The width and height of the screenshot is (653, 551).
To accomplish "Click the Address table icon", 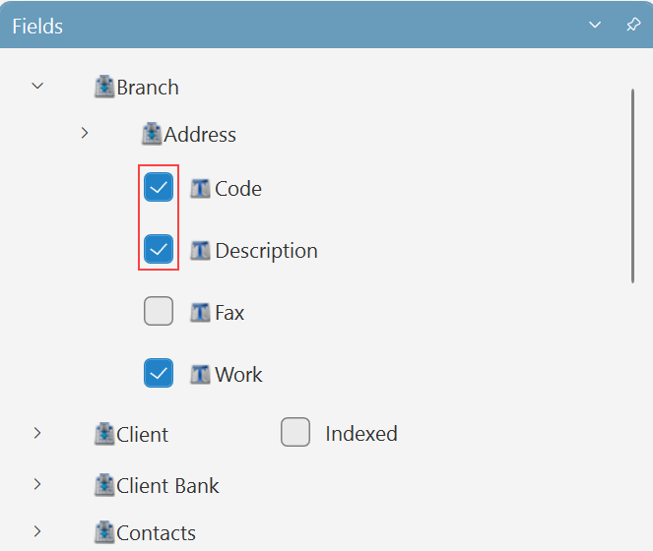I will point(152,134).
